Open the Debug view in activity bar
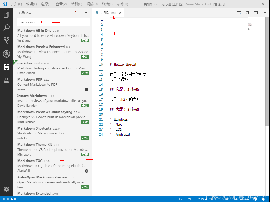This screenshot has height=202, width=270. 6,54
